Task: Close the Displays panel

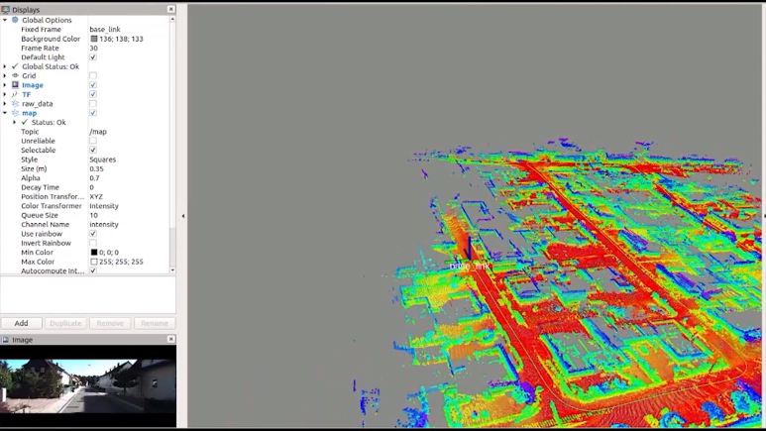Action: [x=171, y=9]
